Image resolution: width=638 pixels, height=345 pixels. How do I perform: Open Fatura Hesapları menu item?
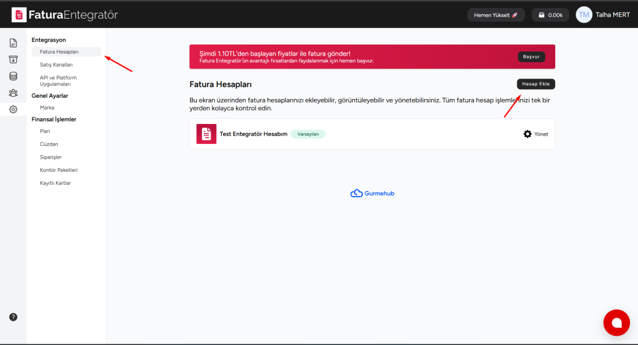[59, 52]
